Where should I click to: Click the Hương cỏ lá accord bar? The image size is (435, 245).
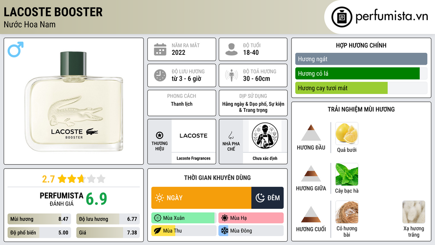(361, 74)
